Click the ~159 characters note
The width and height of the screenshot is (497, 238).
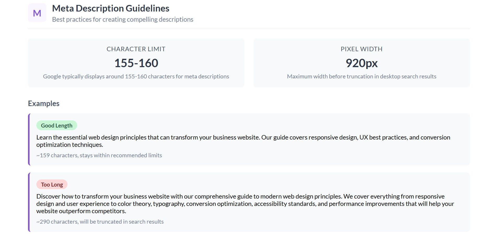point(99,155)
